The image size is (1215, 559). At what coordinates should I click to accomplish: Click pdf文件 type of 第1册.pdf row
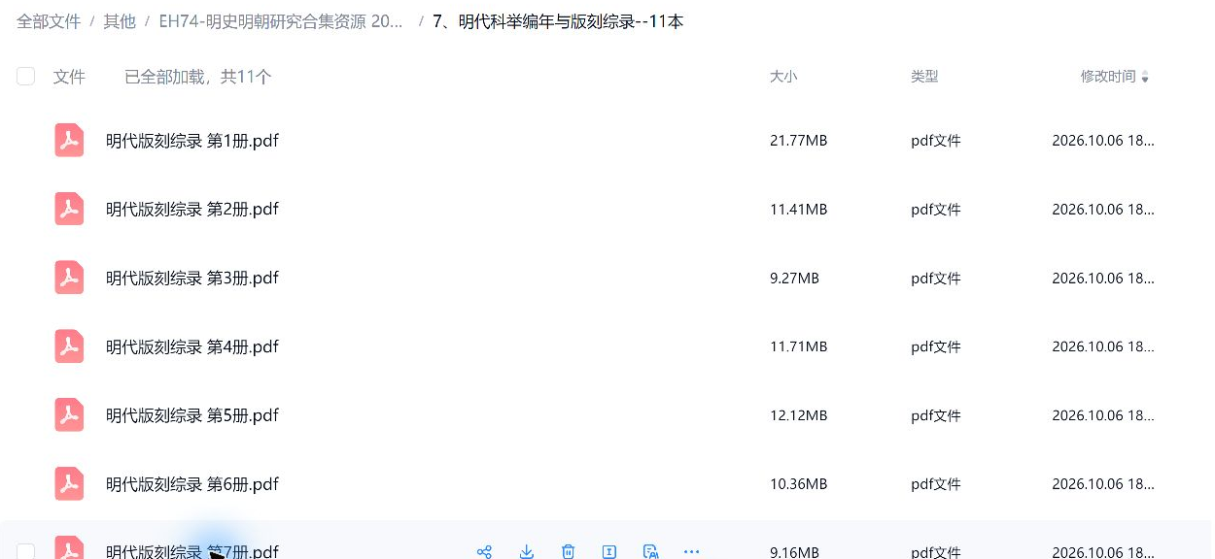point(936,141)
